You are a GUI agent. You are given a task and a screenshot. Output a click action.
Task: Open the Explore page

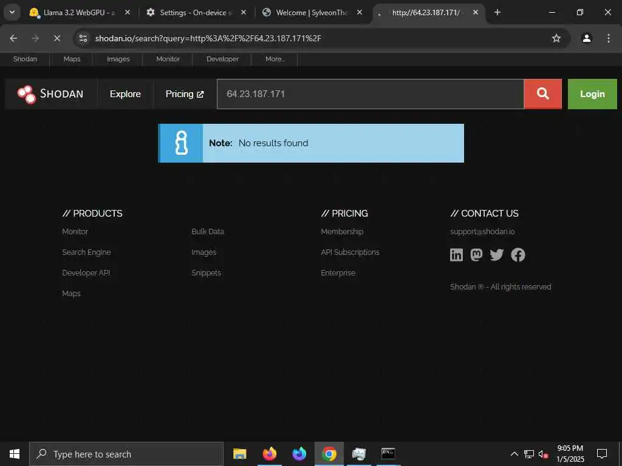point(125,94)
